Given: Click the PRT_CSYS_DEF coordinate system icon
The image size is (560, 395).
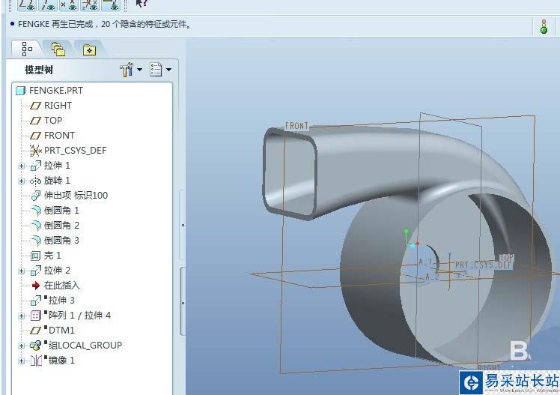Looking at the screenshot, I should [x=35, y=151].
